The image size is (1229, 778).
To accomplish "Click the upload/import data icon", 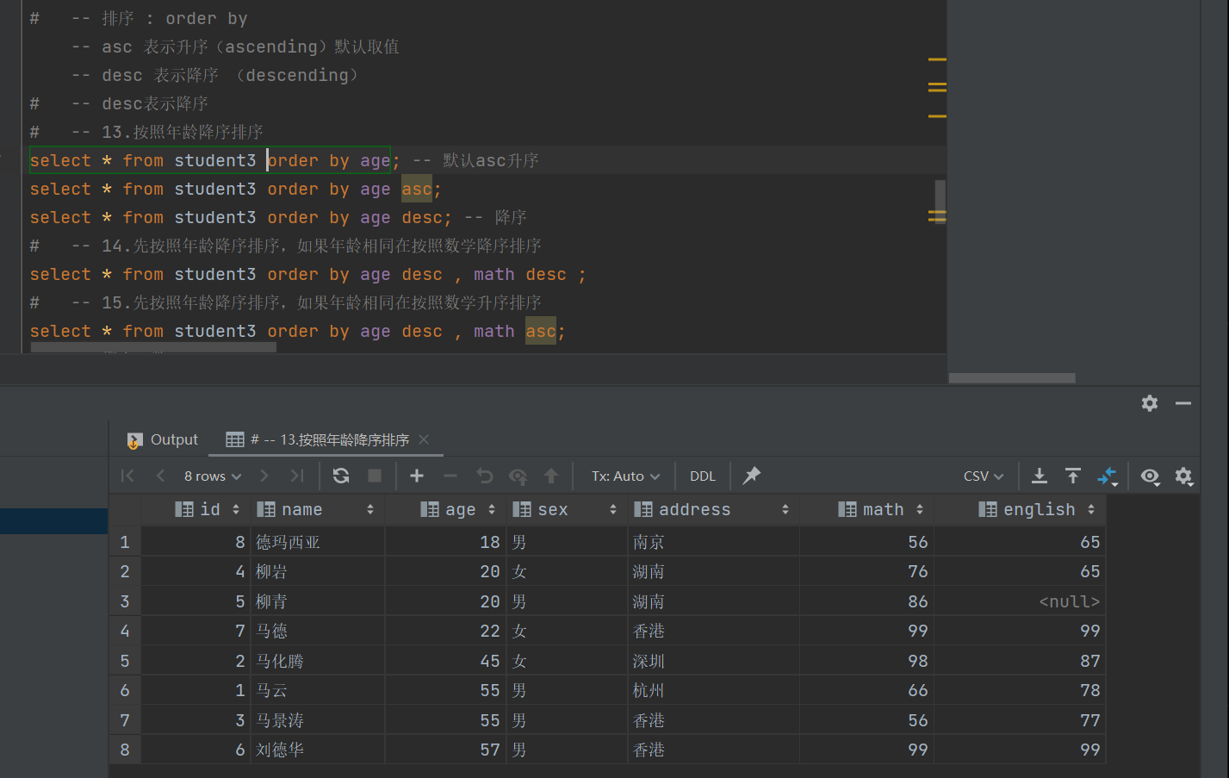I will pyautogui.click(x=1073, y=476).
